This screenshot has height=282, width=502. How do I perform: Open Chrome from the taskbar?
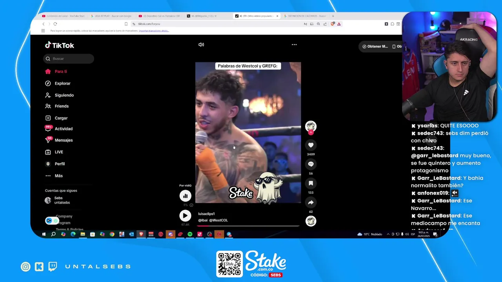[x=112, y=234]
